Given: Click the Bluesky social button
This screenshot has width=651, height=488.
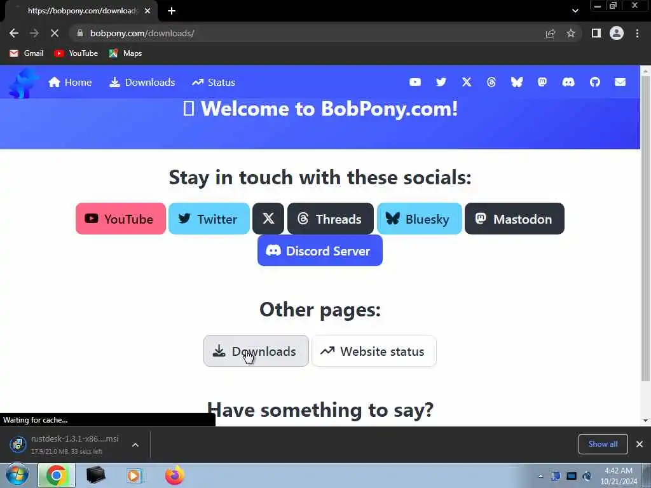Looking at the screenshot, I should 420,219.
